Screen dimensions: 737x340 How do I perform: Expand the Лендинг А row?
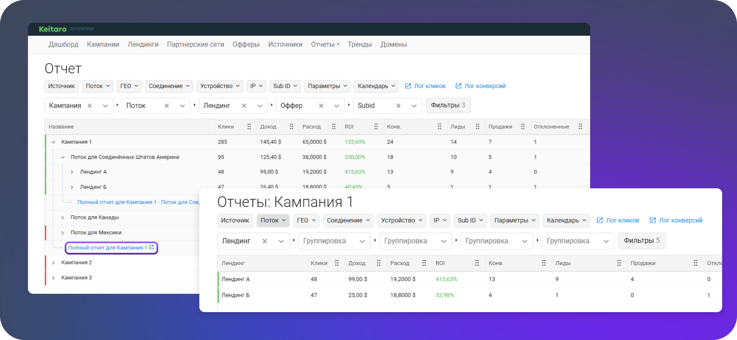(x=72, y=172)
